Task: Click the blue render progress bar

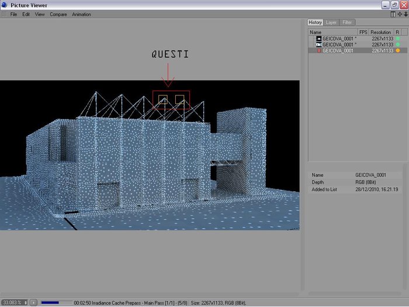Action: (56, 302)
